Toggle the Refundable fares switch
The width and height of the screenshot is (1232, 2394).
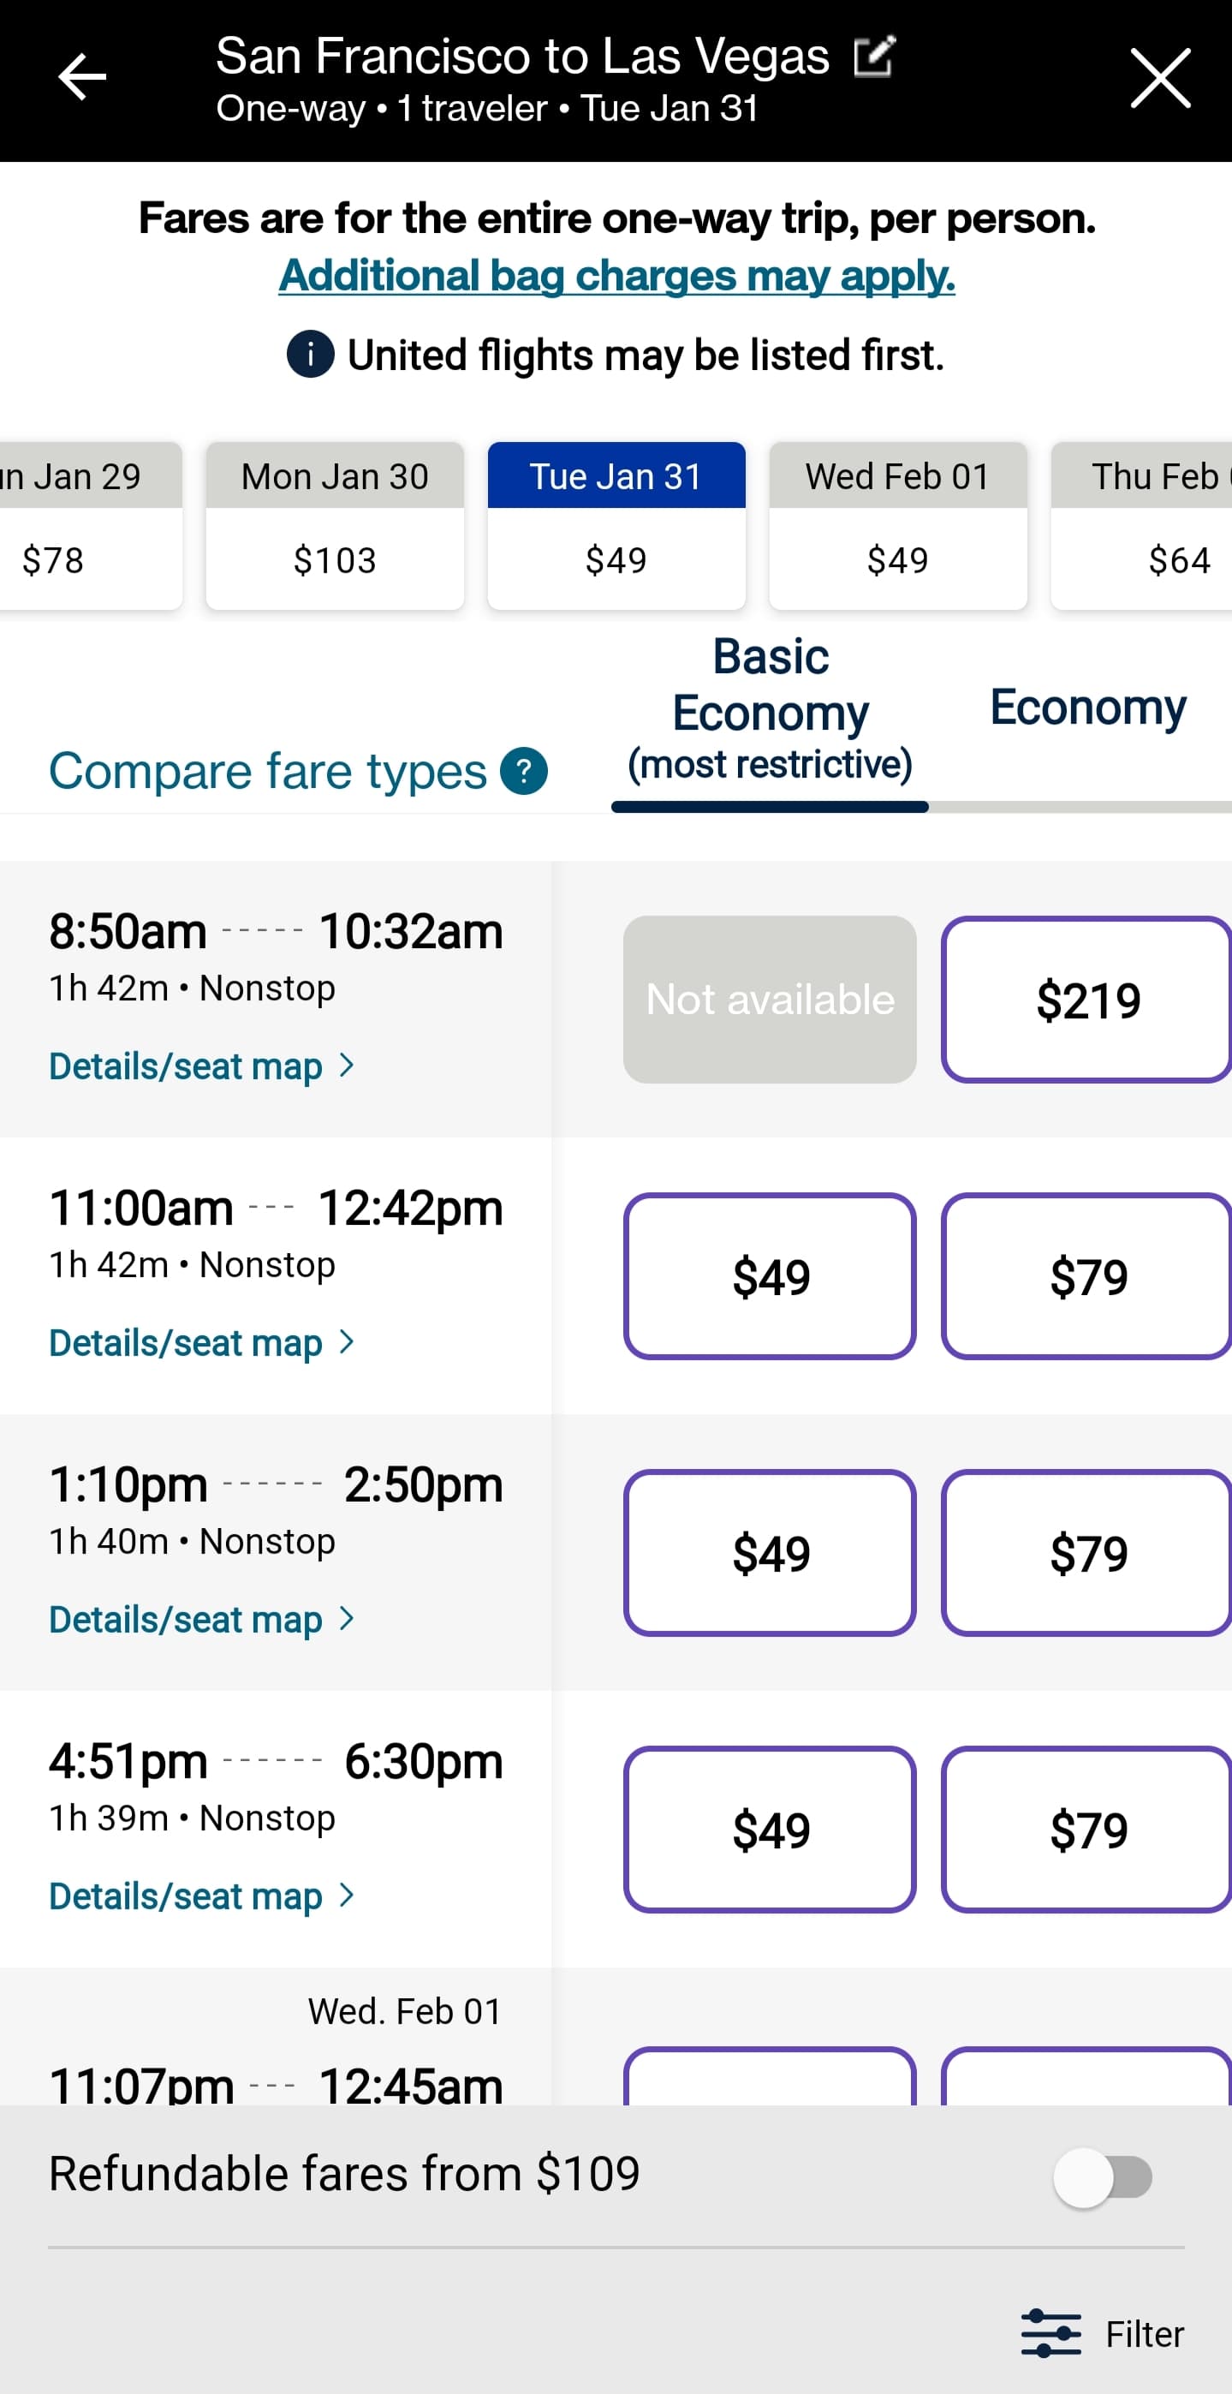click(x=1103, y=2176)
